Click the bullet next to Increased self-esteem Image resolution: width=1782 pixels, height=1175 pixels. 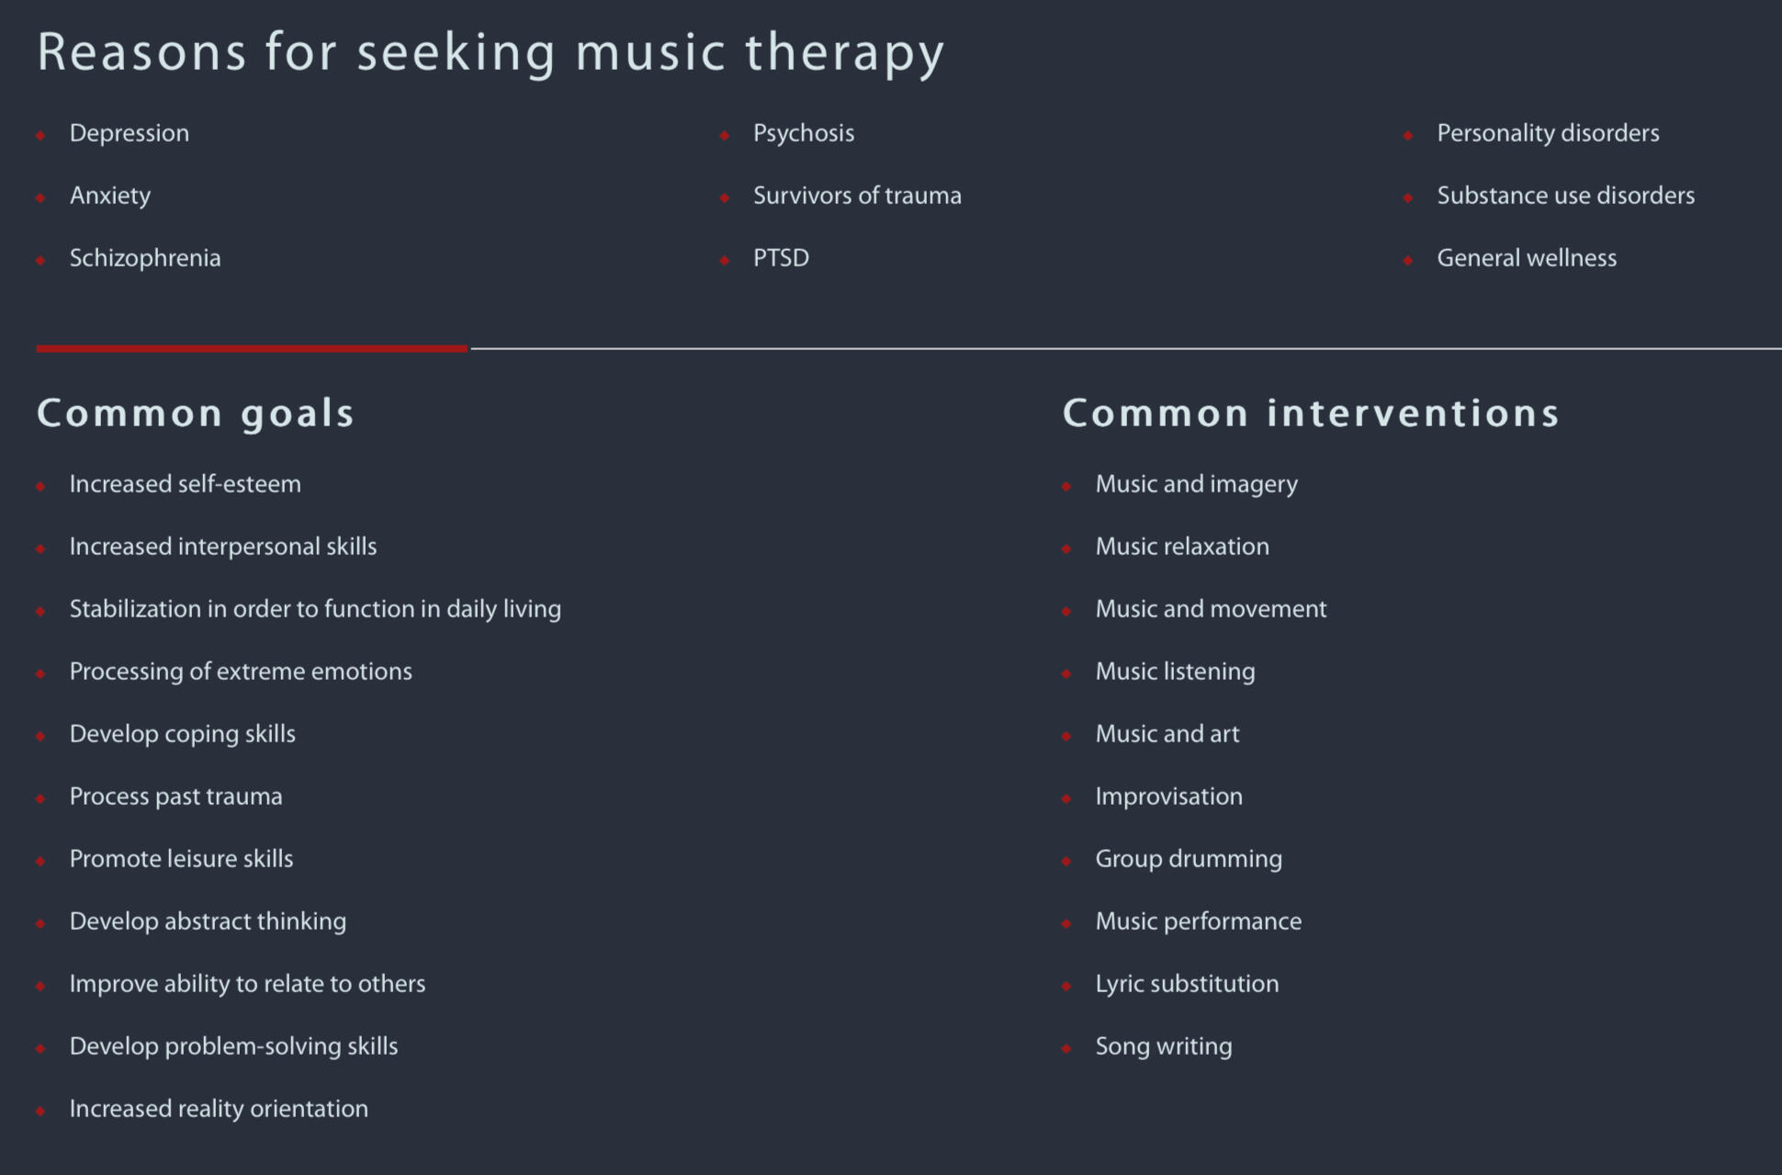40,487
